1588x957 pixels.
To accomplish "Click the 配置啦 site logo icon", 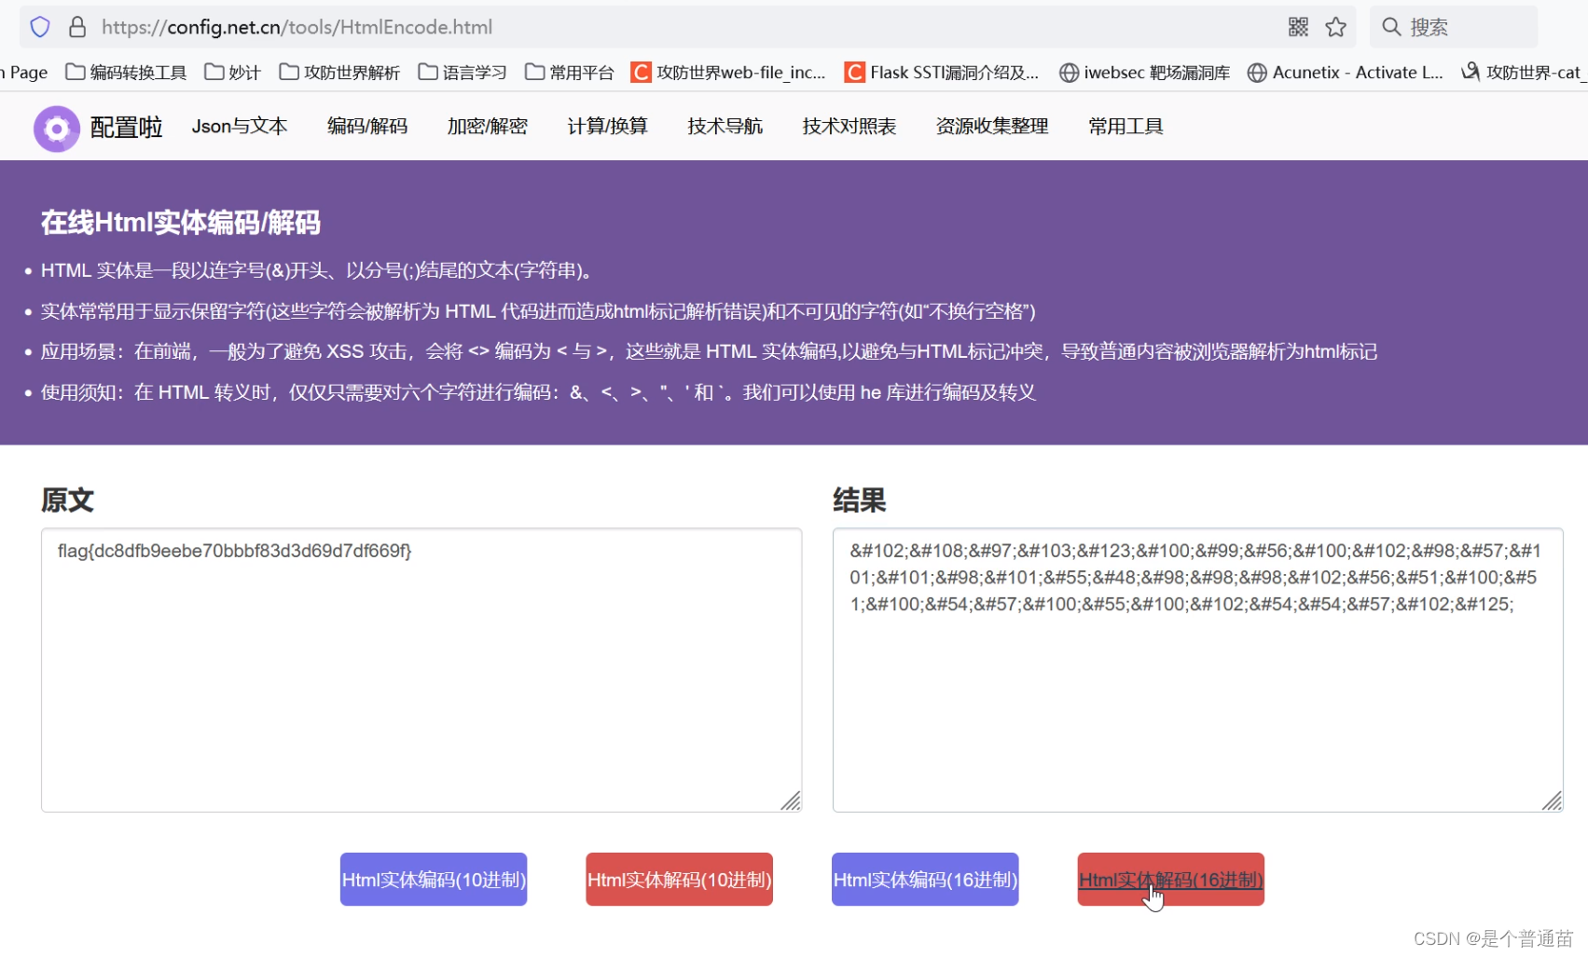I will tap(56, 127).
